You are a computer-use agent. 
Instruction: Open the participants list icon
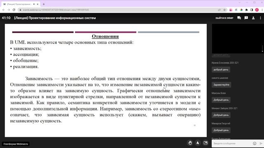click(253, 18)
